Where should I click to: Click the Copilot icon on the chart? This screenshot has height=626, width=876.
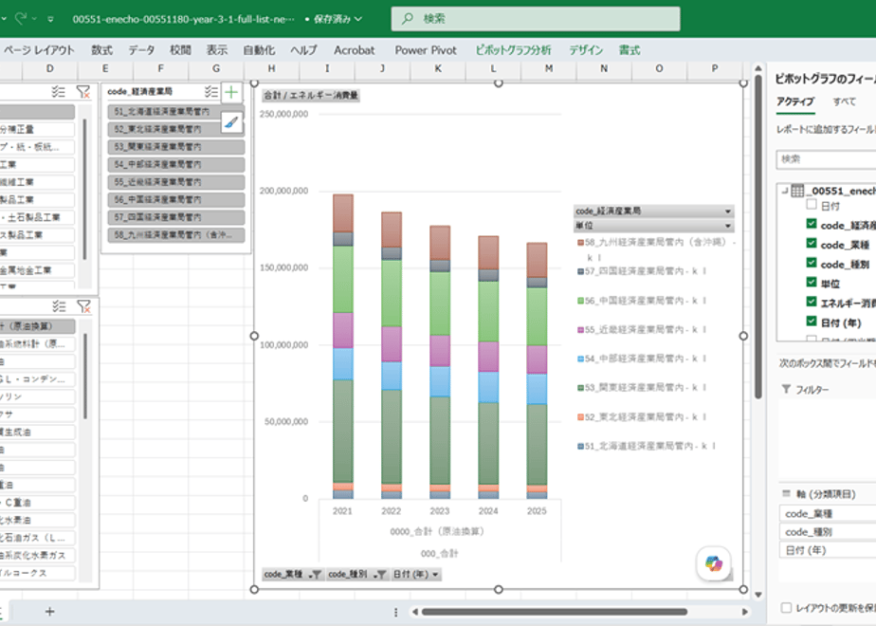click(714, 563)
